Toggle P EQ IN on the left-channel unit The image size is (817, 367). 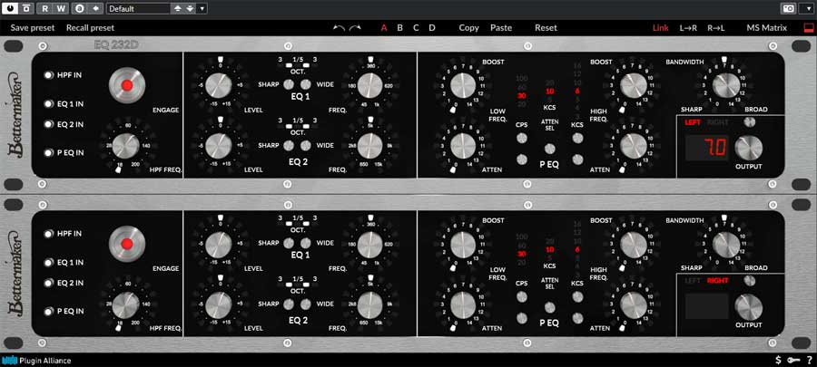coord(49,153)
